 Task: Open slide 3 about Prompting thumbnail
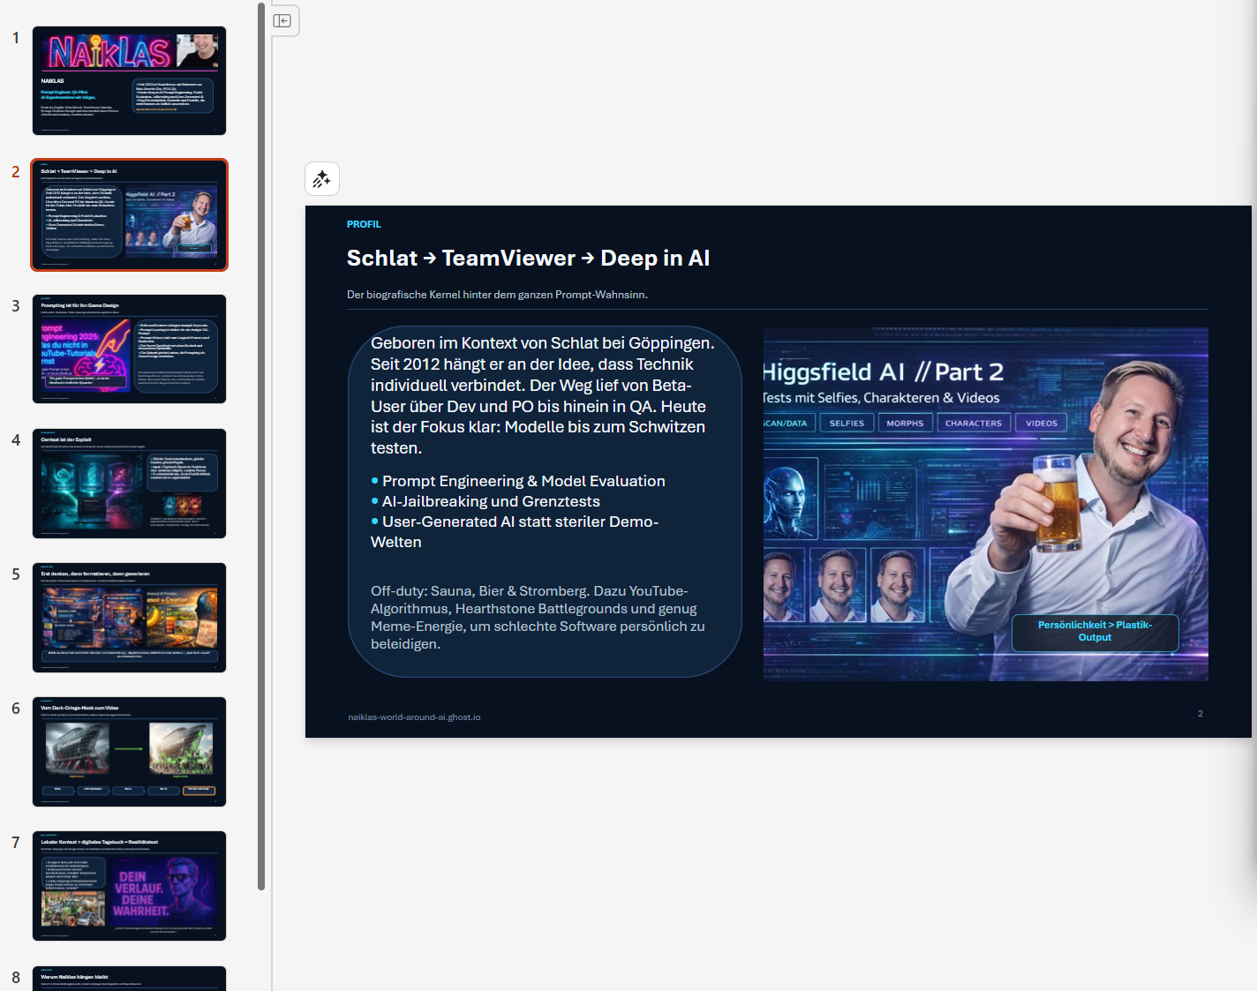[x=129, y=349]
